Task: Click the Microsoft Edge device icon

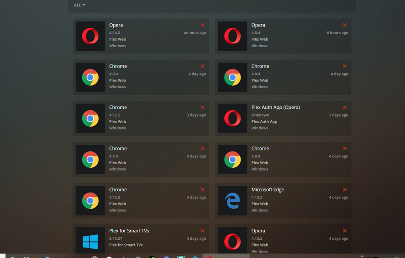Action: pyautogui.click(x=232, y=200)
